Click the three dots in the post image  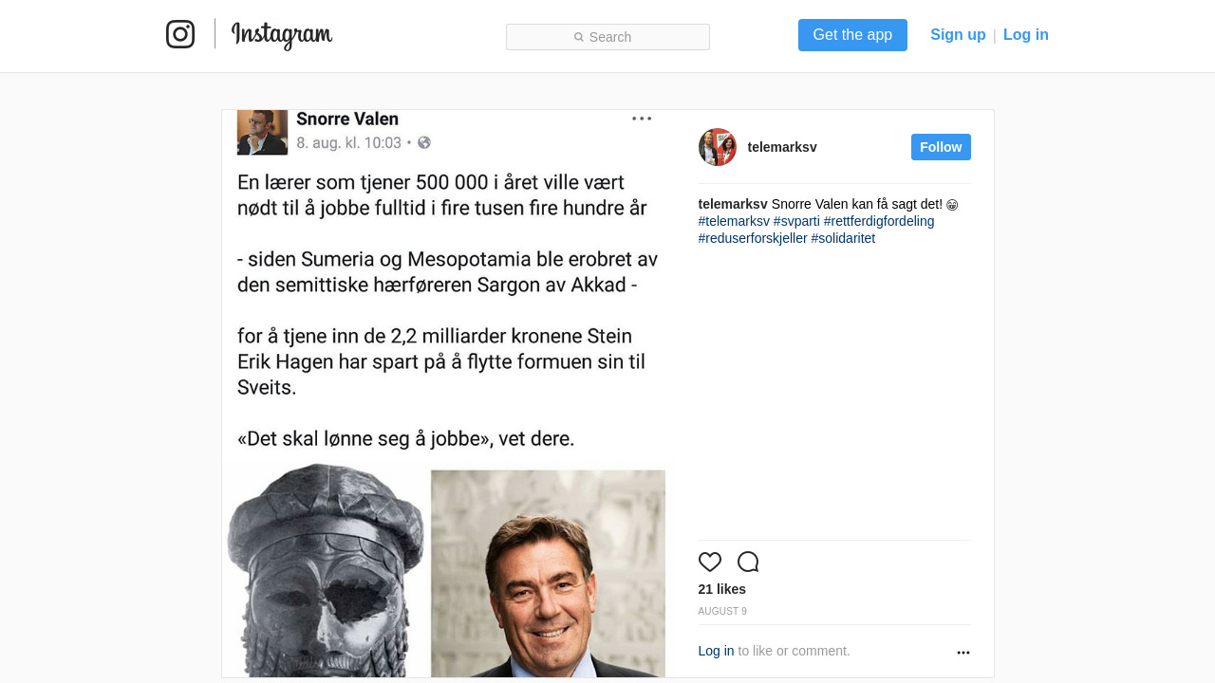(x=642, y=119)
